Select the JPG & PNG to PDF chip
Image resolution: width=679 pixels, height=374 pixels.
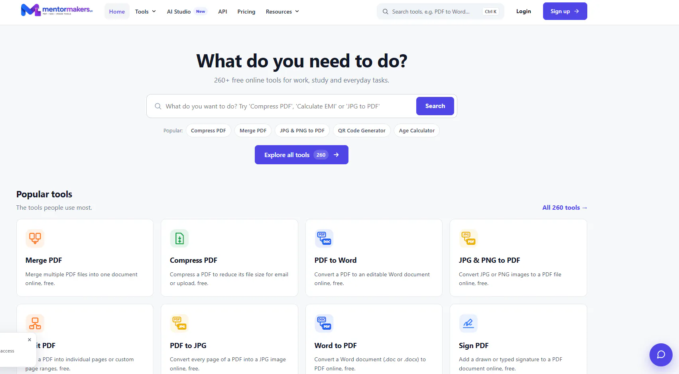(x=302, y=130)
